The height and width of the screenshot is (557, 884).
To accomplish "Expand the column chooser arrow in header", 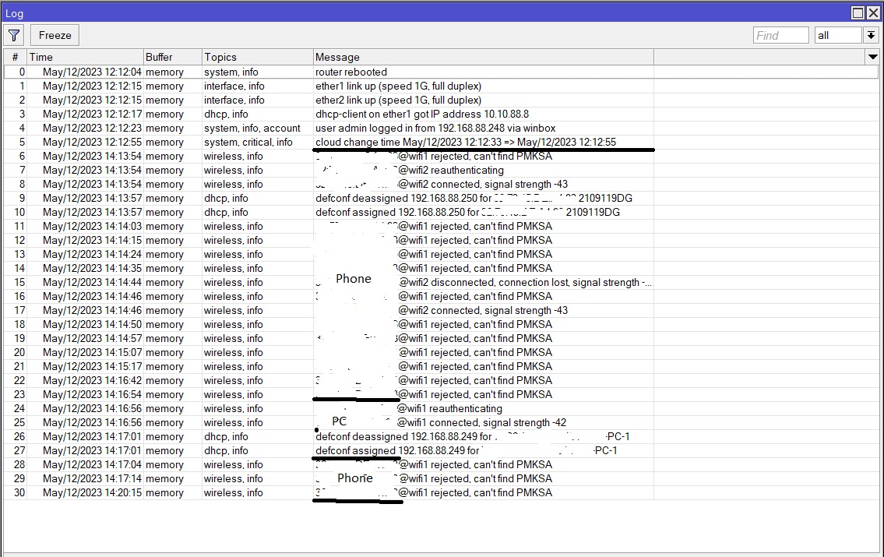I will click(x=873, y=57).
